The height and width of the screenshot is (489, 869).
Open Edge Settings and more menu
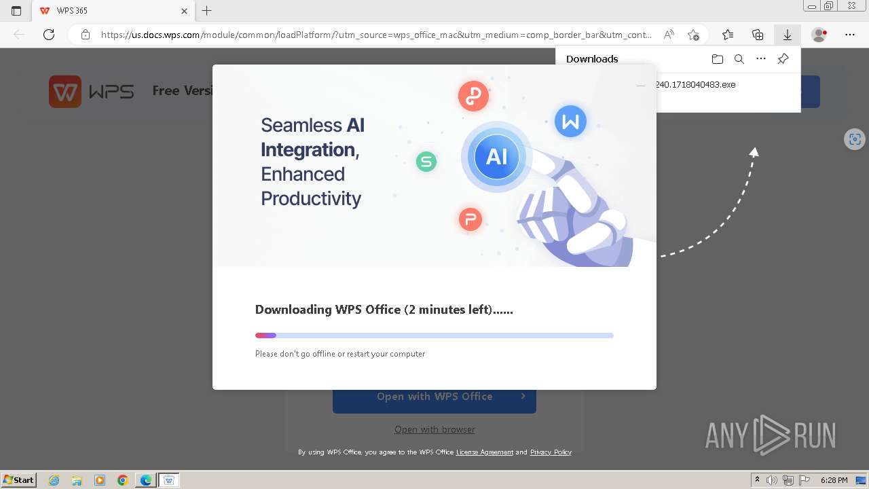(x=850, y=35)
